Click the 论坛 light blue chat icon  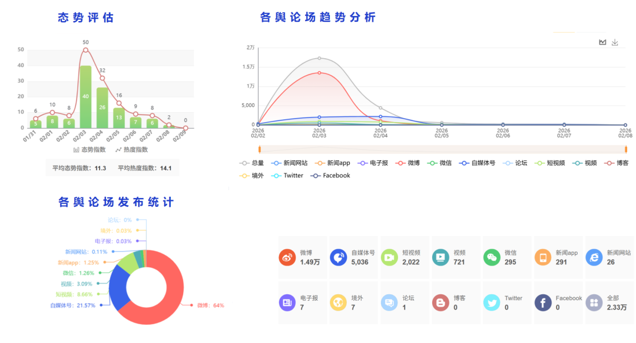[389, 302]
